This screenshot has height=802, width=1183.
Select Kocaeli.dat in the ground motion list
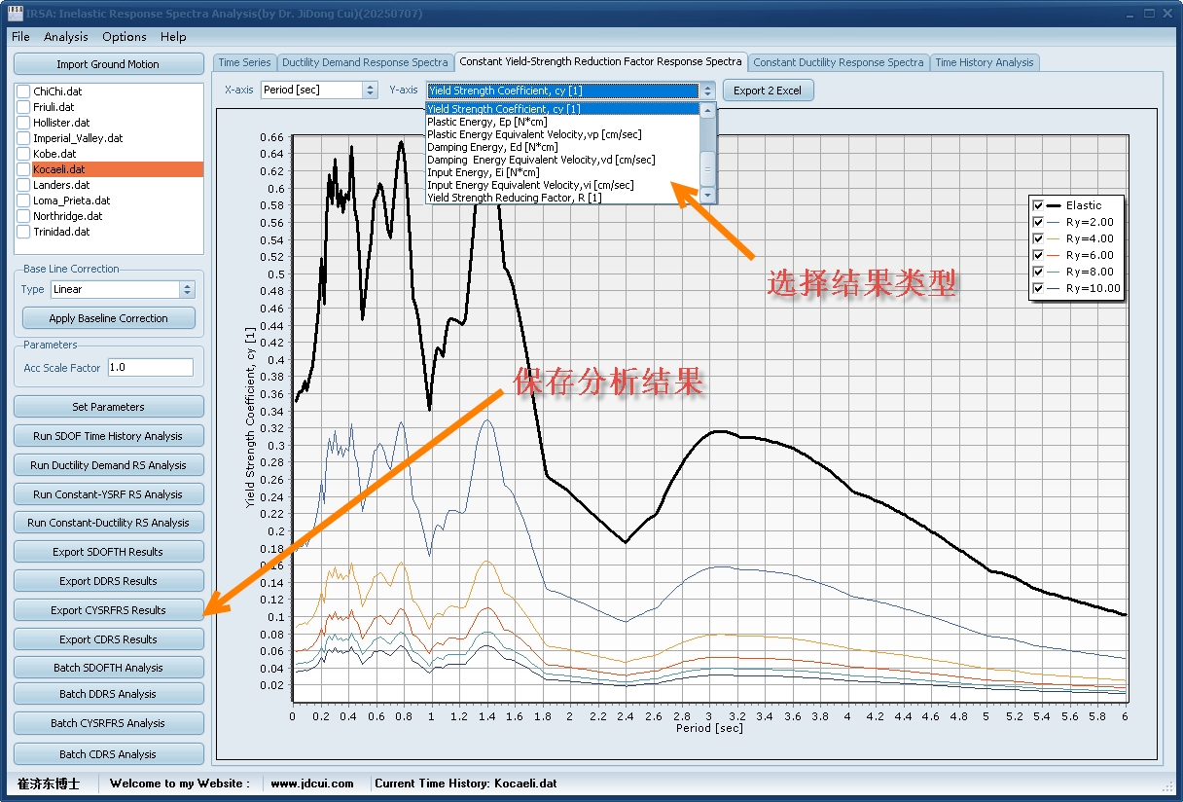click(x=58, y=169)
